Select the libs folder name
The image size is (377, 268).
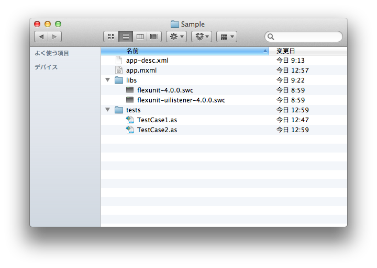[x=131, y=80]
